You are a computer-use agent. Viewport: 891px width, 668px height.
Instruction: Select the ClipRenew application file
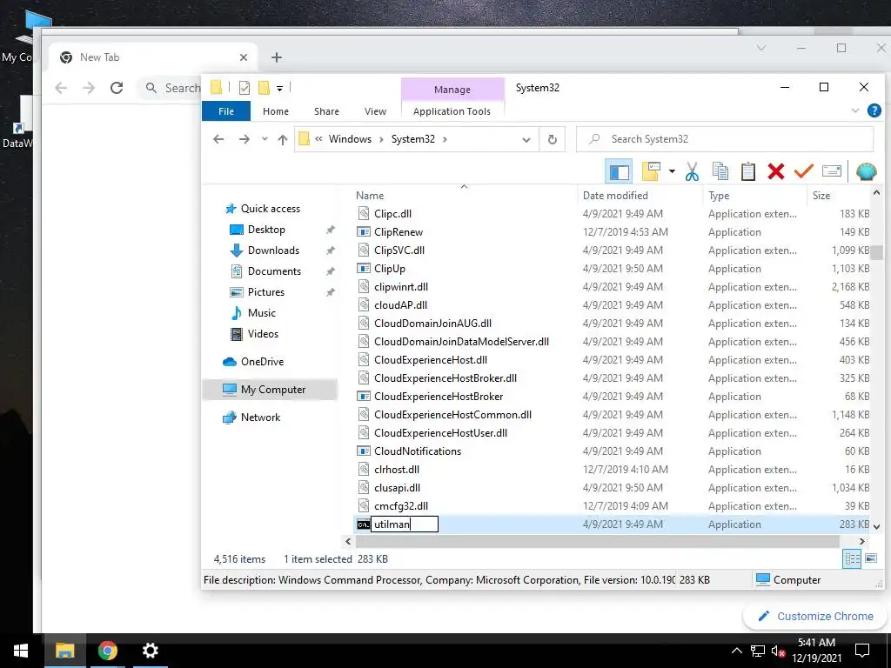399,232
